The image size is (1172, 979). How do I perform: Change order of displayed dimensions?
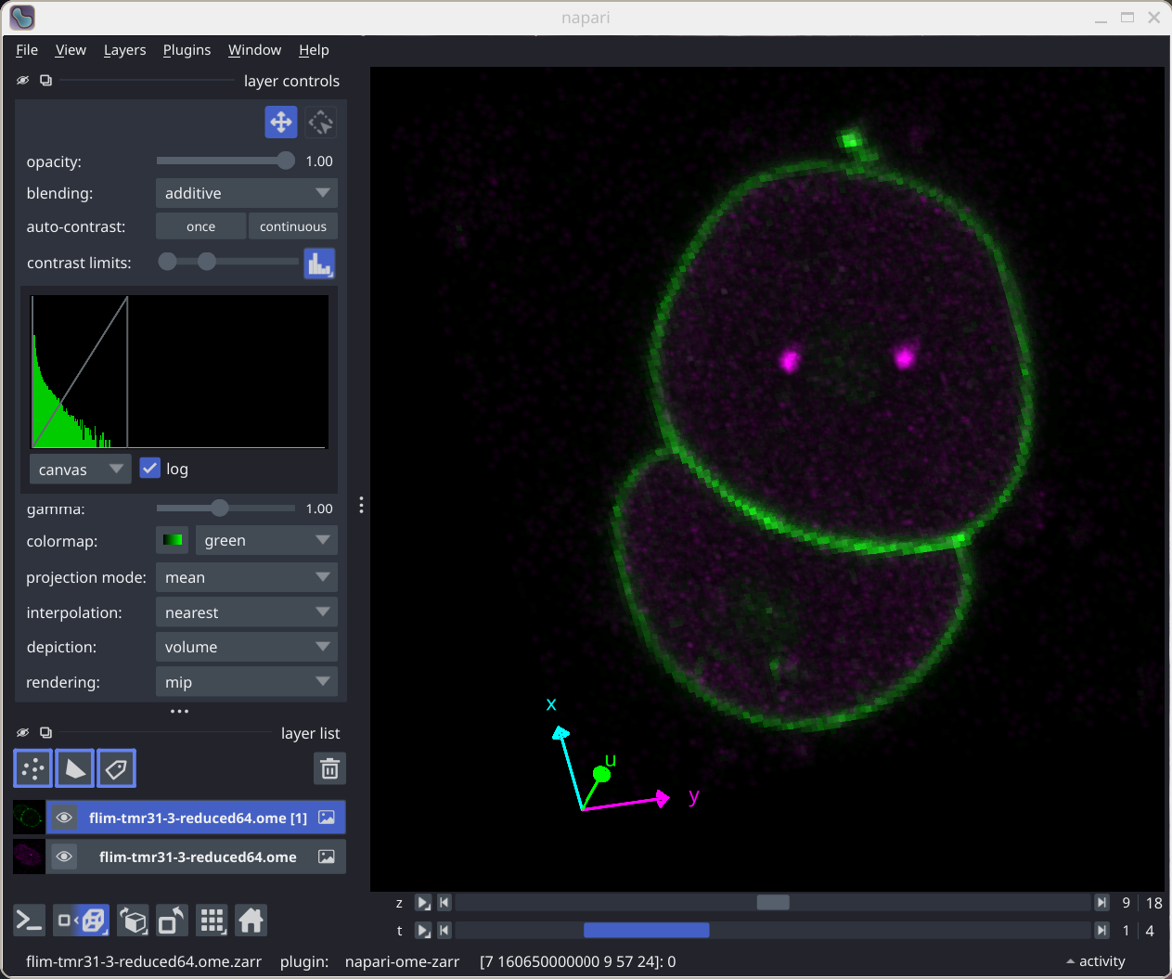134,921
